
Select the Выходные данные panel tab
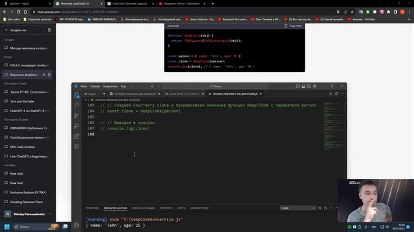click(x=115, y=208)
